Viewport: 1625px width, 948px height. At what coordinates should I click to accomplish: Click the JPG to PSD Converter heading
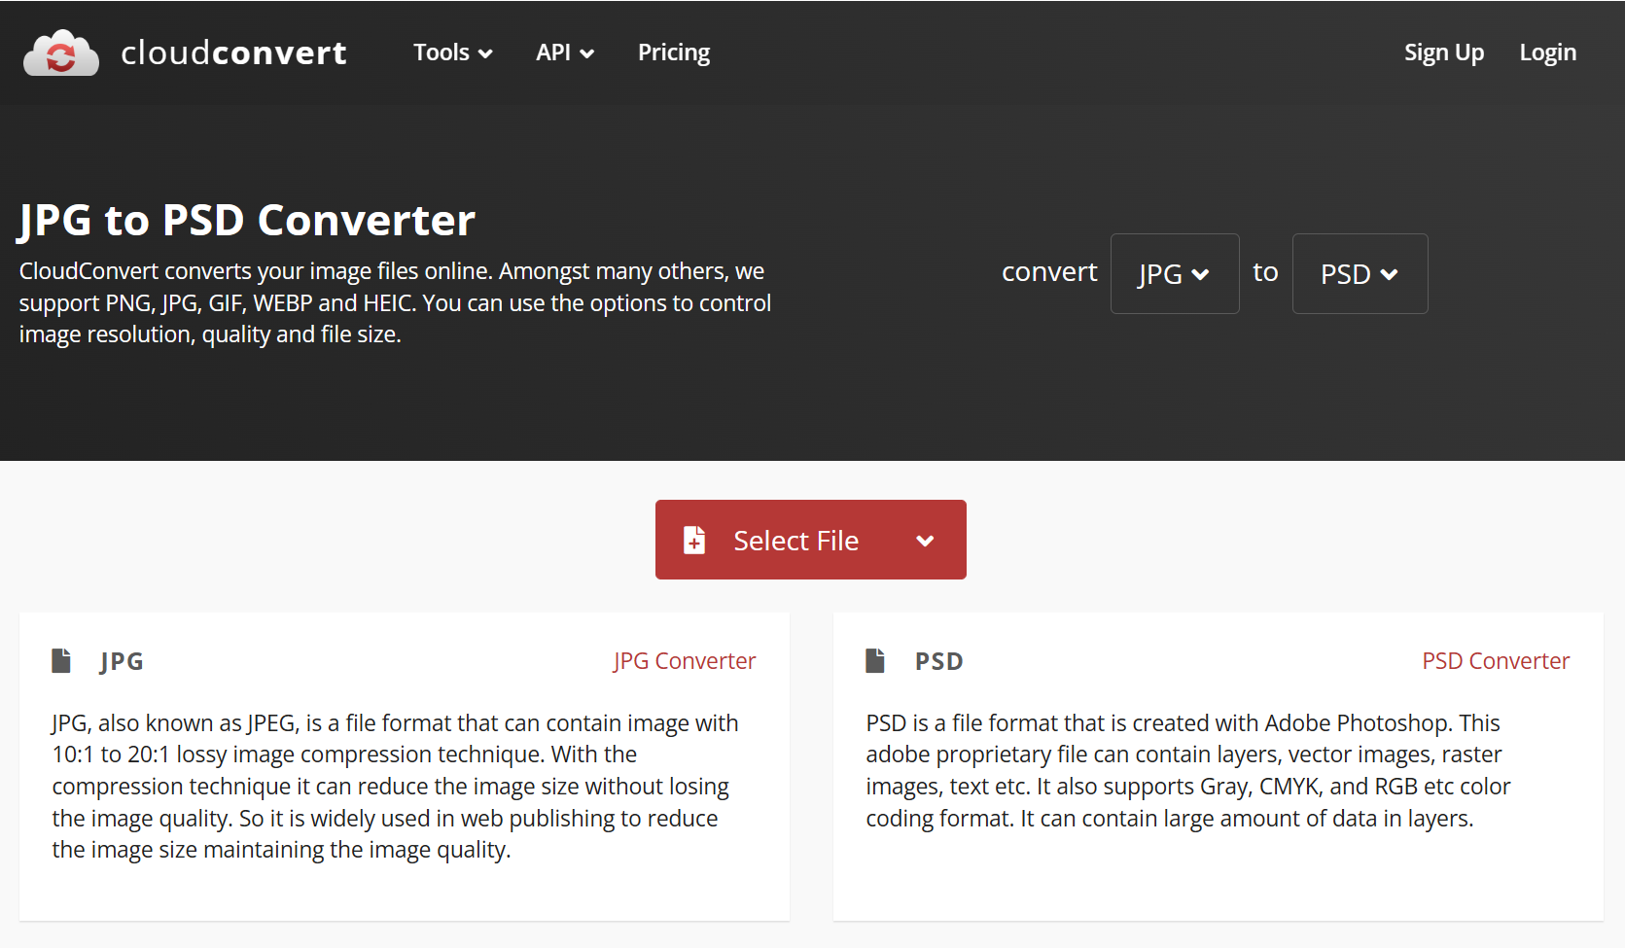click(247, 221)
